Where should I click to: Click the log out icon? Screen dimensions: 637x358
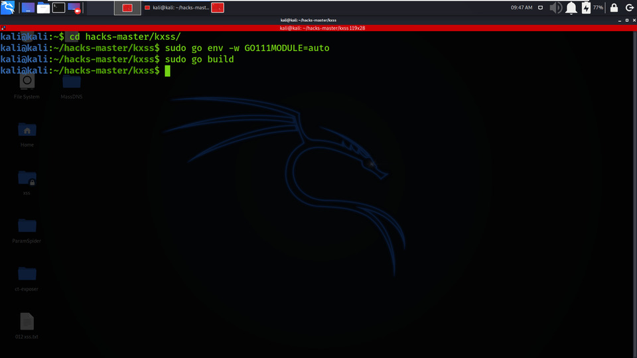pyautogui.click(x=629, y=8)
